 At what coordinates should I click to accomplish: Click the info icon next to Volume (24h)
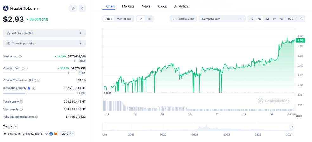[x=23, y=68]
